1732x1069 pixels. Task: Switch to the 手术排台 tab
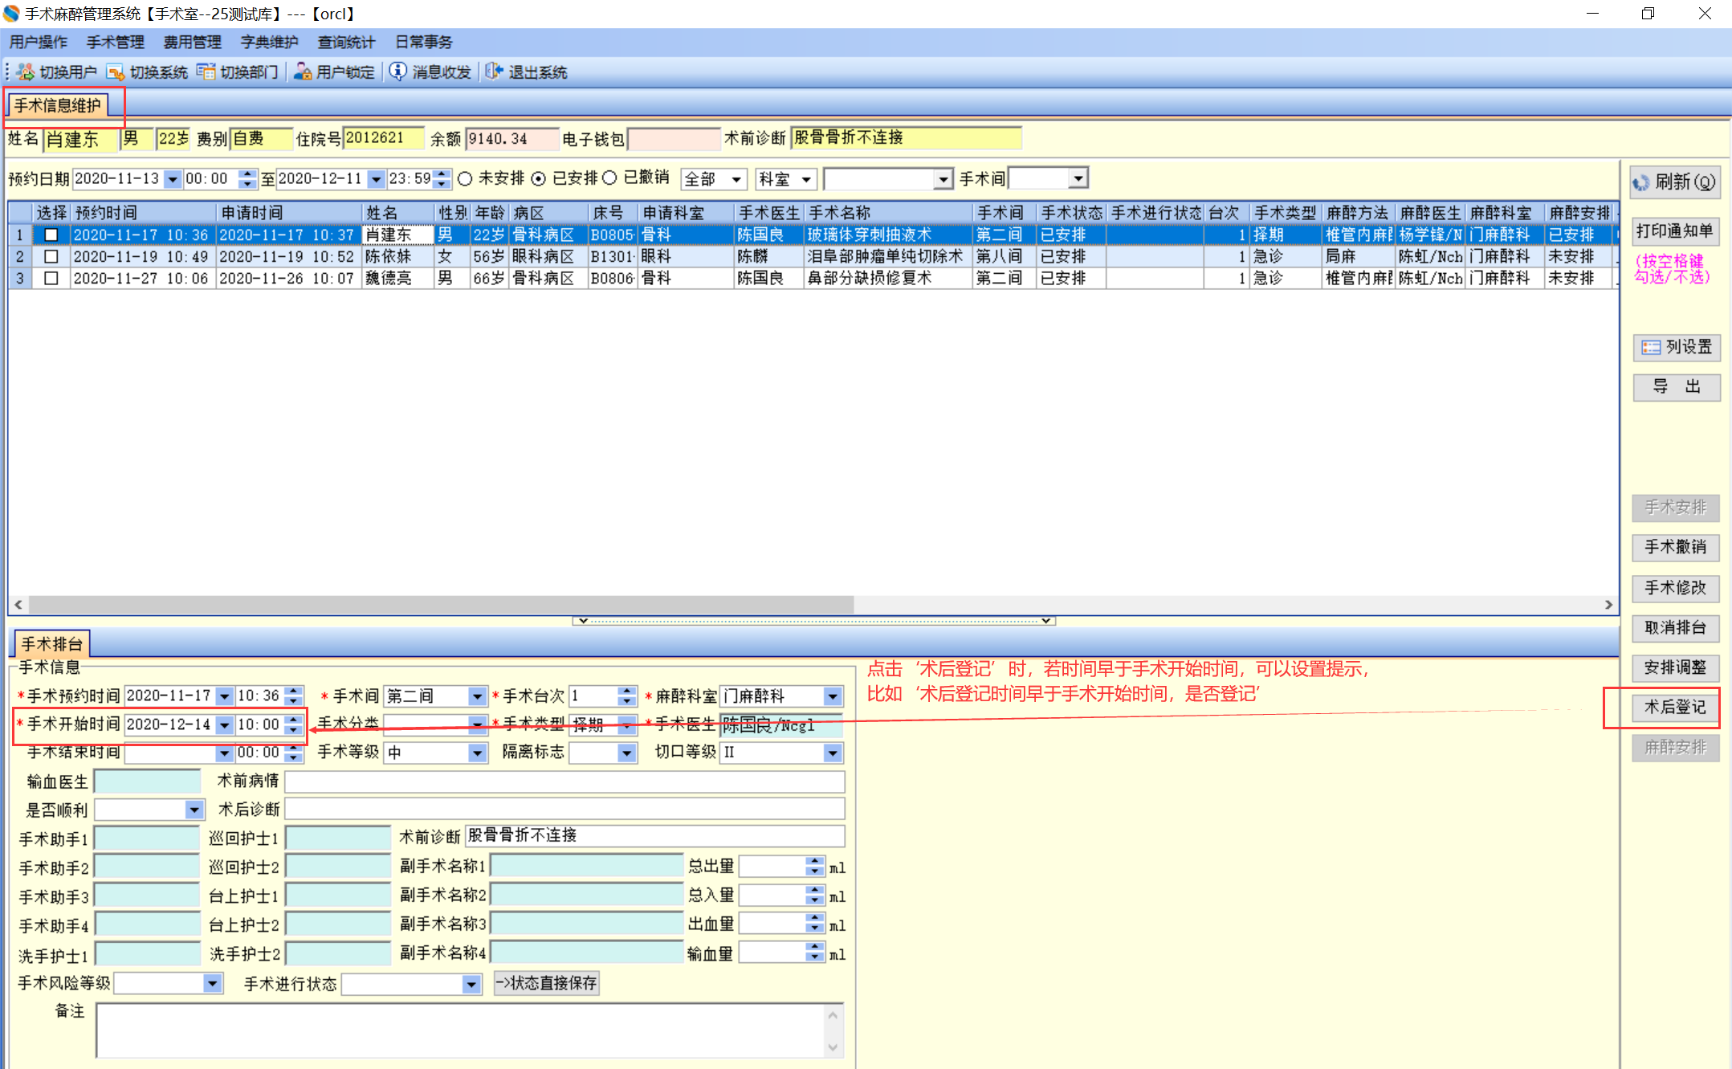coord(52,644)
